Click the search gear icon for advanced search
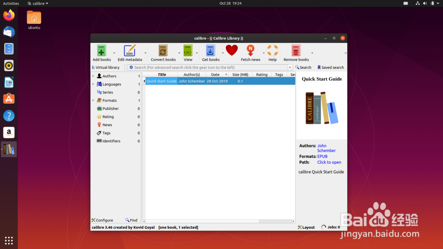Screen dimensions: 443x249 [131, 67]
